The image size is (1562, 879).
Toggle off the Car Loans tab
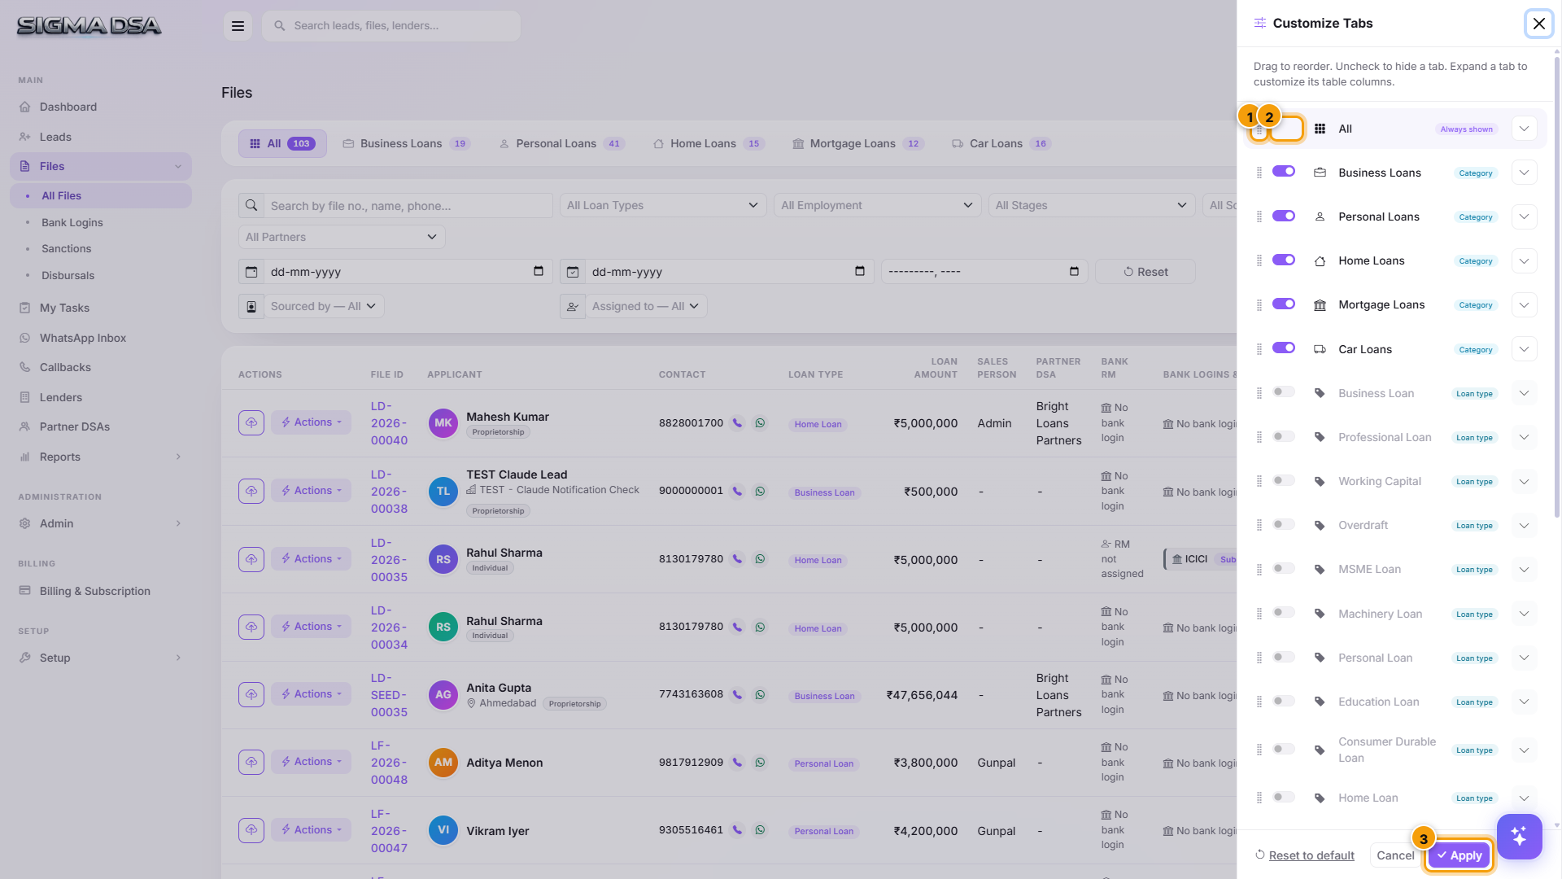pyautogui.click(x=1284, y=348)
